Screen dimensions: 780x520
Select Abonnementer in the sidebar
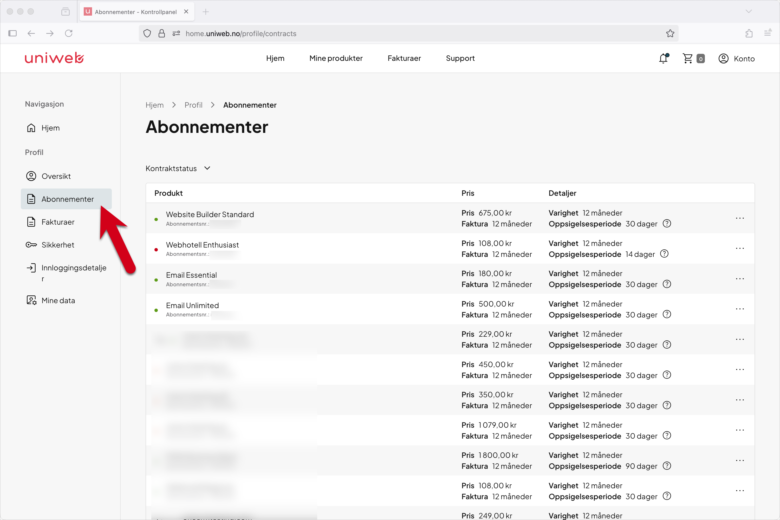coord(66,199)
